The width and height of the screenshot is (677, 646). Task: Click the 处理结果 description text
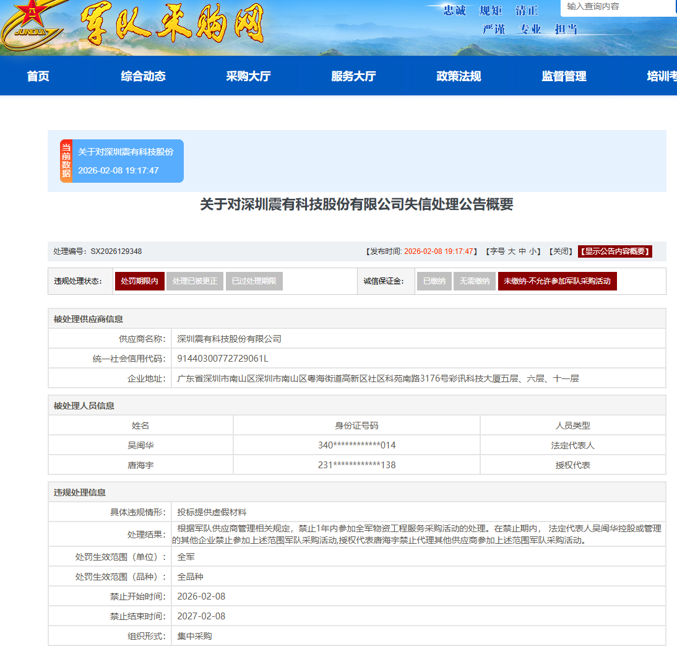(416, 535)
